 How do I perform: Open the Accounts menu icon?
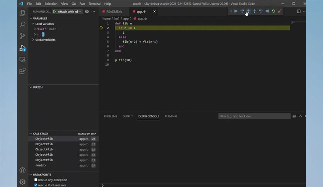(x=22, y=170)
